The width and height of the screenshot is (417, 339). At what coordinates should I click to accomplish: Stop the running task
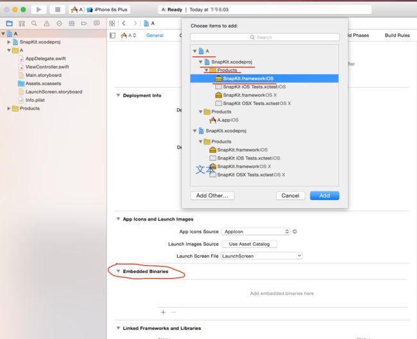pos(58,10)
